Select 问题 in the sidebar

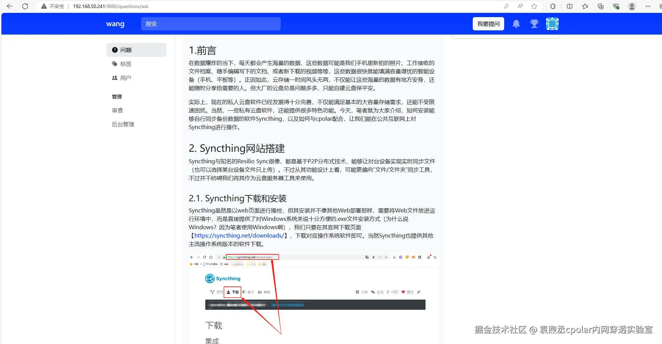tap(136, 50)
